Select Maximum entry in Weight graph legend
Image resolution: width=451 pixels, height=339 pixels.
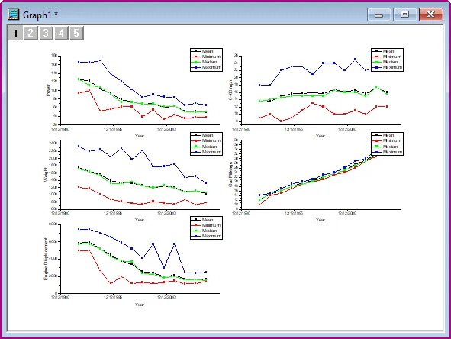pyautogui.click(x=206, y=152)
